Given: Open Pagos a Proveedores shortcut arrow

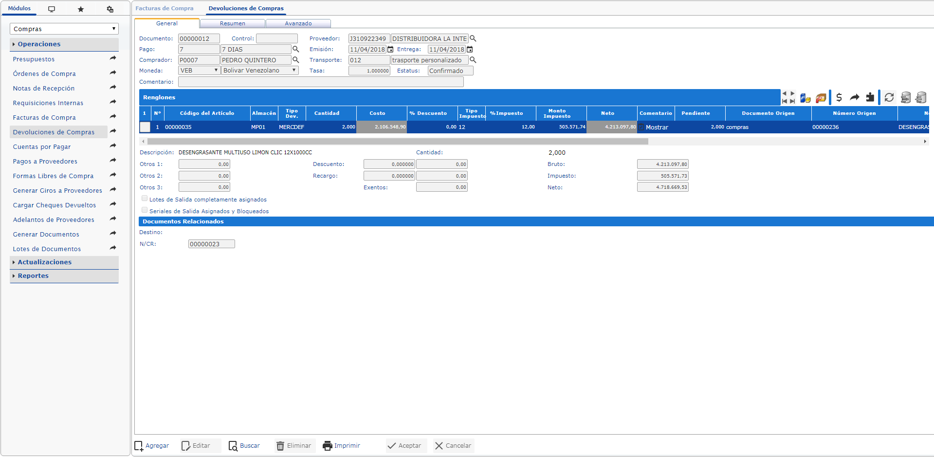Looking at the screenshot, I should click(x=113, y=161).
